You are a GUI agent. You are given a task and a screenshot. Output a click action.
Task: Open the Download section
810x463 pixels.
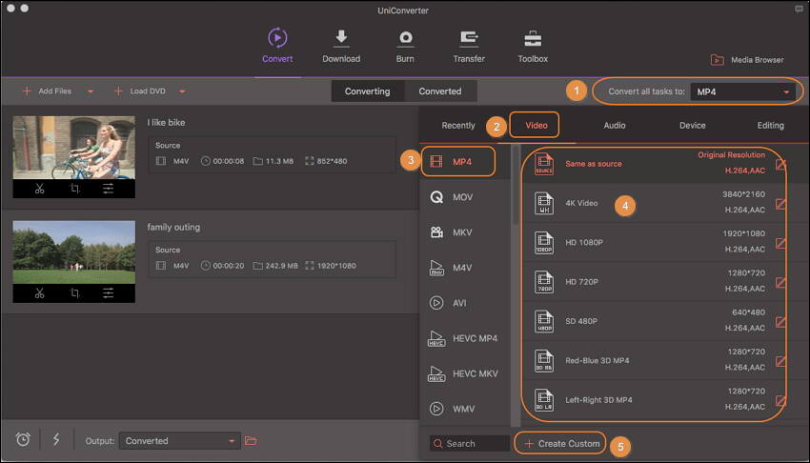[x=341, y=46]
